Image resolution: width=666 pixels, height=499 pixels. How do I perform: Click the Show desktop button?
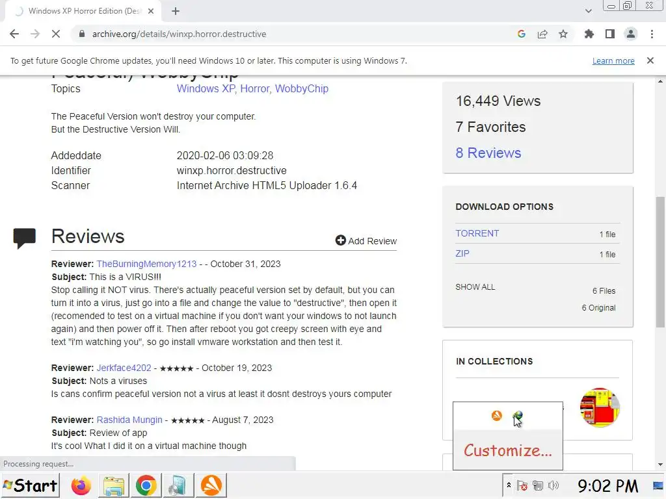coord(659,485)
